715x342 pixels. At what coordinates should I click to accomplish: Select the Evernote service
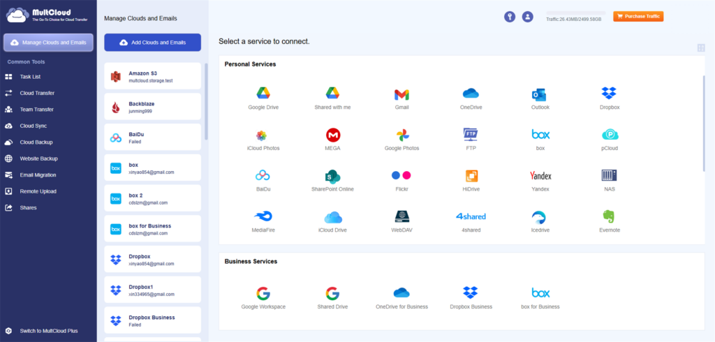(610, 221)
